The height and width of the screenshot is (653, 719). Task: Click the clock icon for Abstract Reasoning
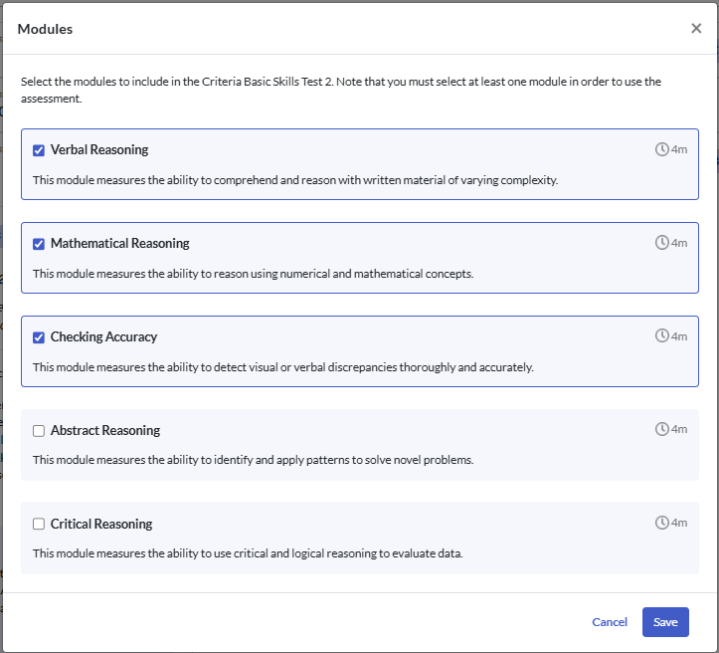[662, 430]
